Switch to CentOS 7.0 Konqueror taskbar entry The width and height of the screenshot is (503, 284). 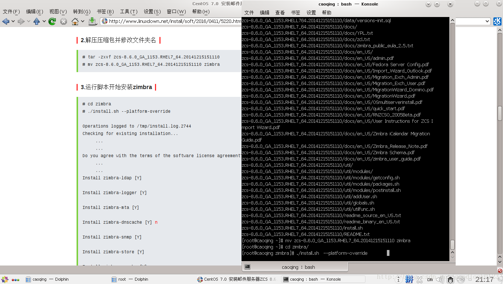(237, 279)
